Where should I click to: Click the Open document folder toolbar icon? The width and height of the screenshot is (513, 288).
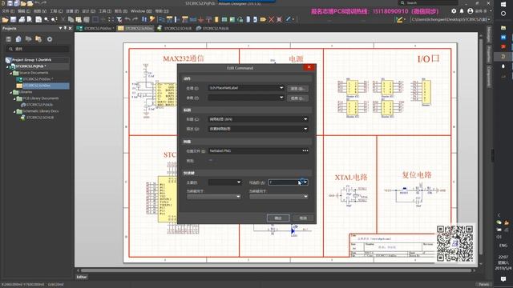[x=6, y=19]
